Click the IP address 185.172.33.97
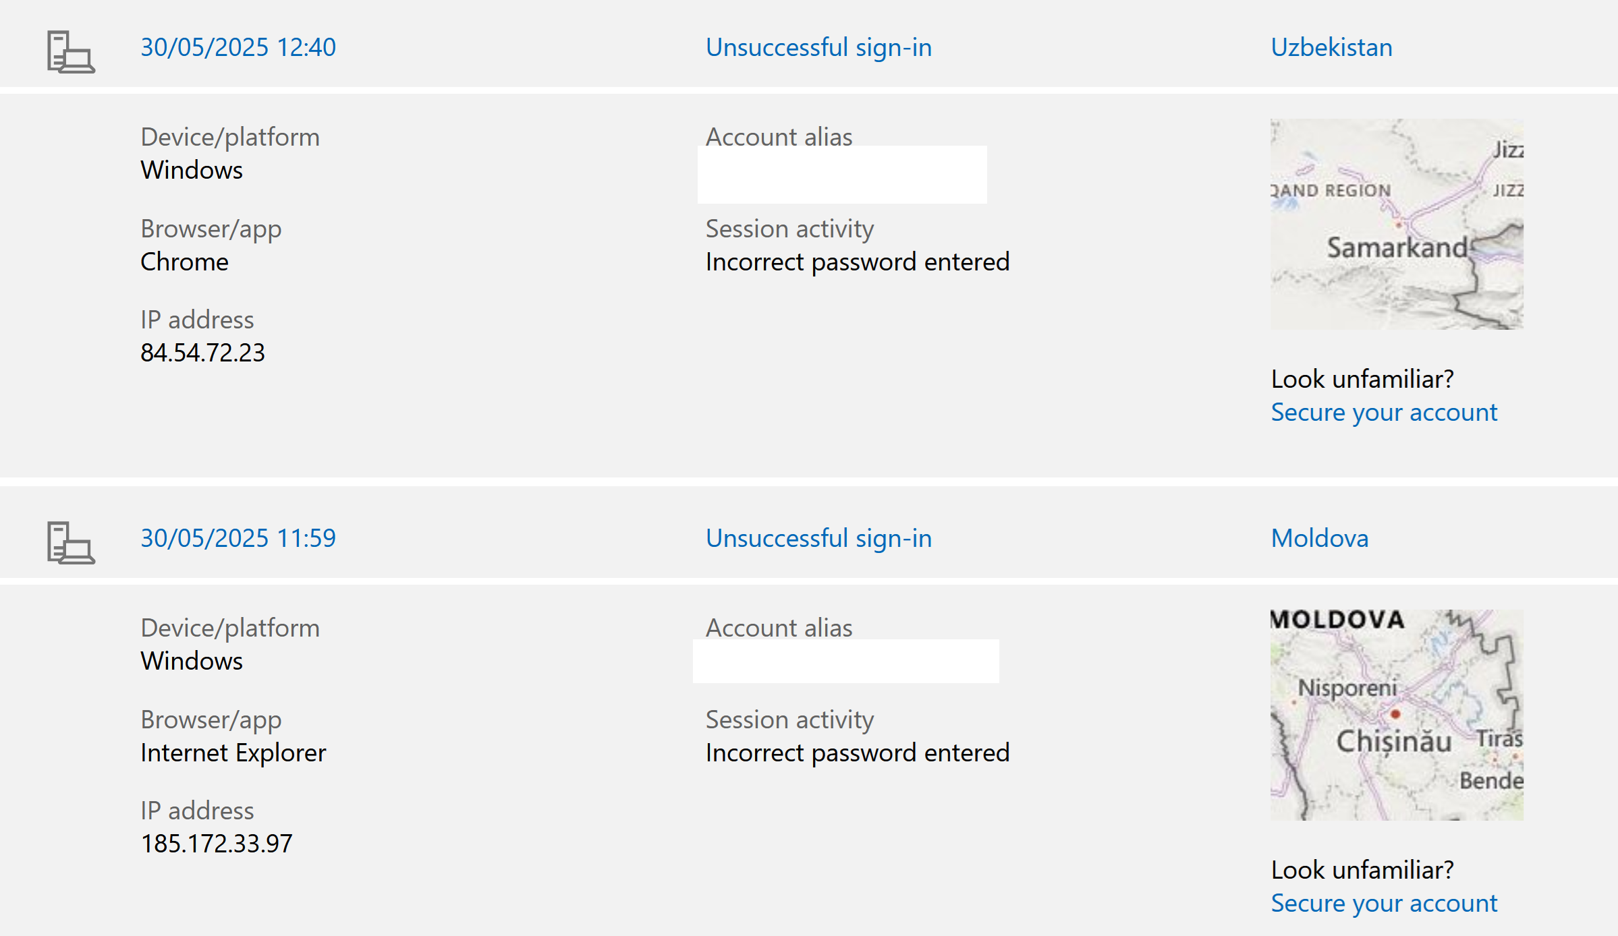1618x936 pixels. pos(217,844)
